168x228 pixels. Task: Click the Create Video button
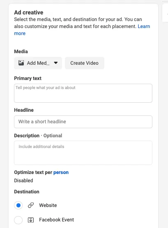point(85,63)
